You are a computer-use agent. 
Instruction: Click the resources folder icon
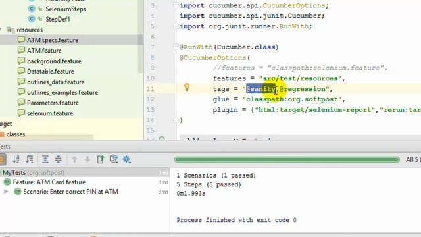pos(11,30)
